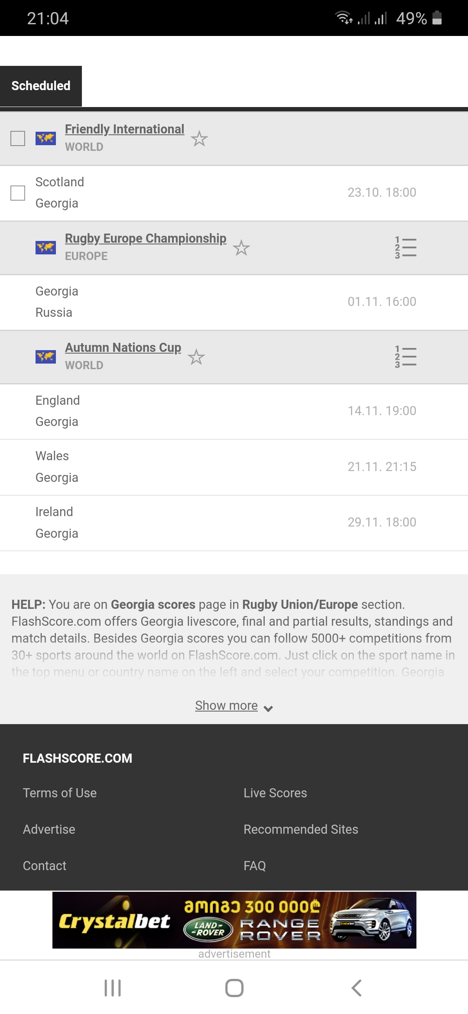Open Rugby Europe Championship standings icon
This screenshot has height=1014, width=468.
(406, 248)
